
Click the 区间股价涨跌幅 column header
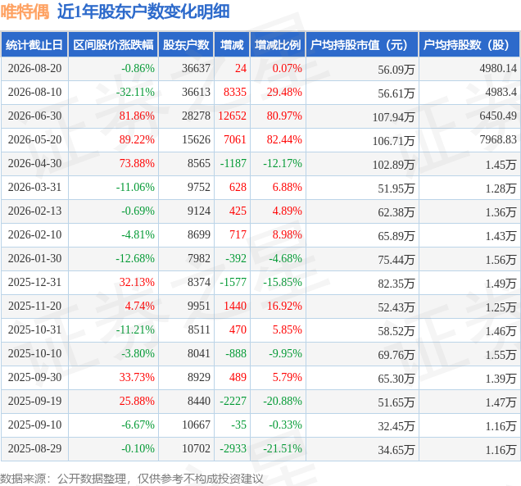coord(113,44)
